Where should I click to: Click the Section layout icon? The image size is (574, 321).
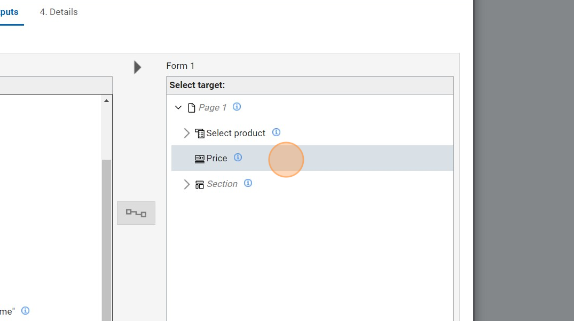click(x=200, y=184)
